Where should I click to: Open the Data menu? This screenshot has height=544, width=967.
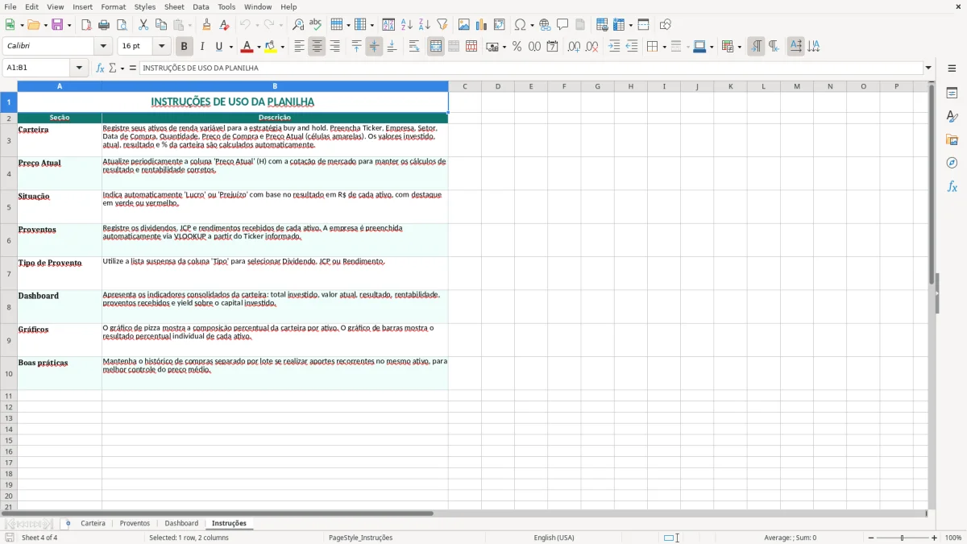(201, 6)
